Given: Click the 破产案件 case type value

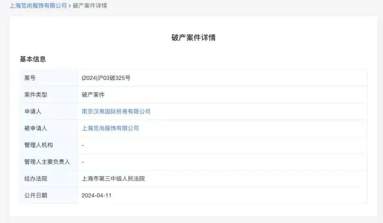Looking at the screenshot, I should pyautogui.click(x=93, y=95).
